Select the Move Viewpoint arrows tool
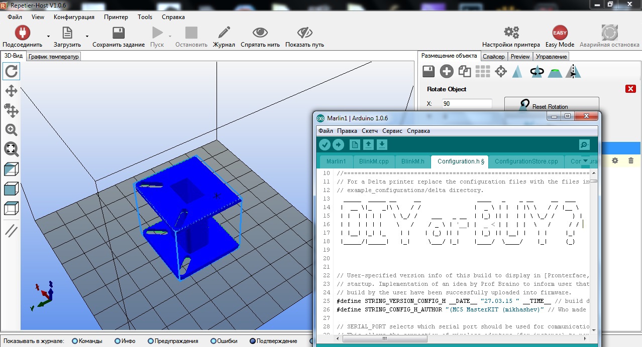 [x=11, y=91]
